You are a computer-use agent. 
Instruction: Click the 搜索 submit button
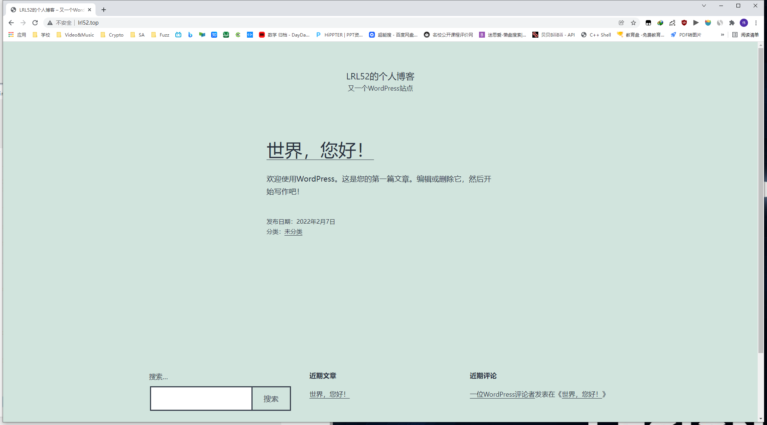tap(271, 399)
